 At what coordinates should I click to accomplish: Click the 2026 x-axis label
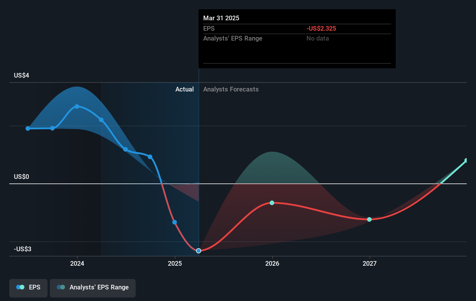272,263
